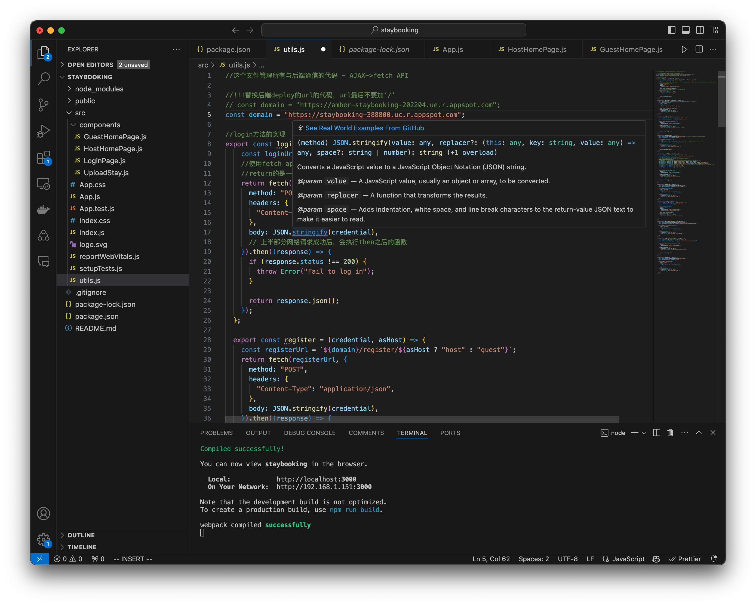Run the current file with the play button

click(684, 50)
